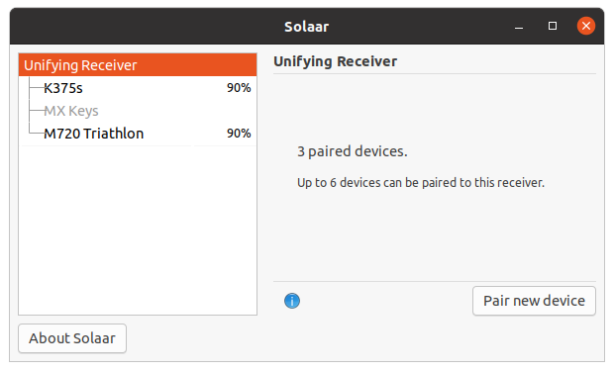
Task: Select the K375s keyboard entry
Action: pyautogui.click(x=138, y=88)
